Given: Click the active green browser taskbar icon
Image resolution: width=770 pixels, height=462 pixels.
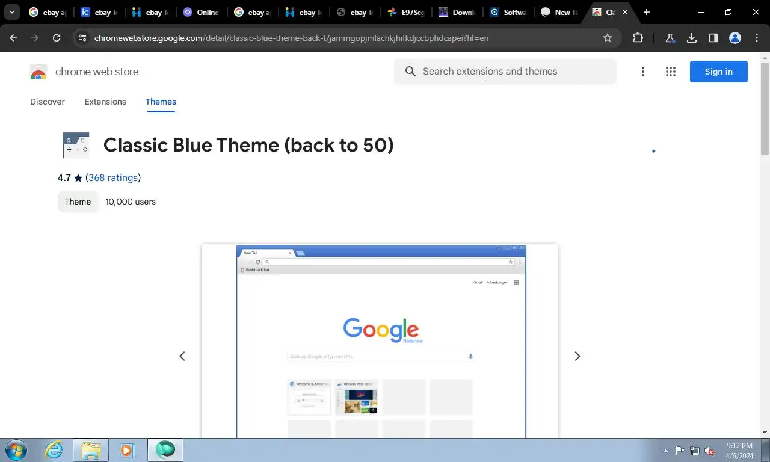Looking at the screenshot, I should pyautogui.click(x=165, y=450).
